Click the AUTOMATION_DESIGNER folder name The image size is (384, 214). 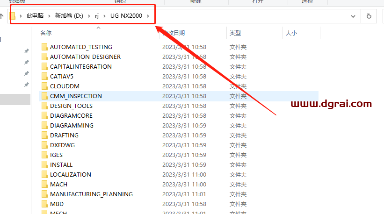[85, 57]
